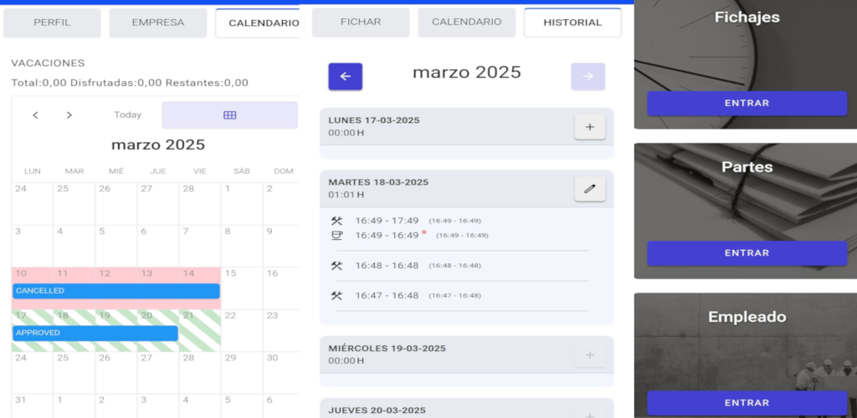Click the coffee break icon entry
Screen dimensions: 857x418
[x=336, y=235]
